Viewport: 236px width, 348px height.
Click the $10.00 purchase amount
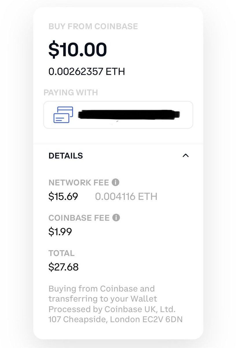pyautogui.click(x=78, y=50)
